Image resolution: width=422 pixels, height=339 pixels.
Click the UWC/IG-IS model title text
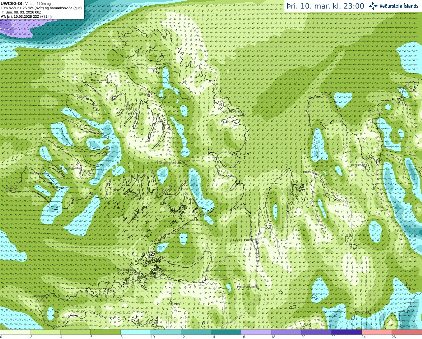[11, 3]
